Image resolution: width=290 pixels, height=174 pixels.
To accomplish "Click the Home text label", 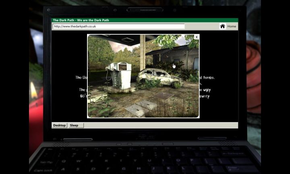I will 232,26.
